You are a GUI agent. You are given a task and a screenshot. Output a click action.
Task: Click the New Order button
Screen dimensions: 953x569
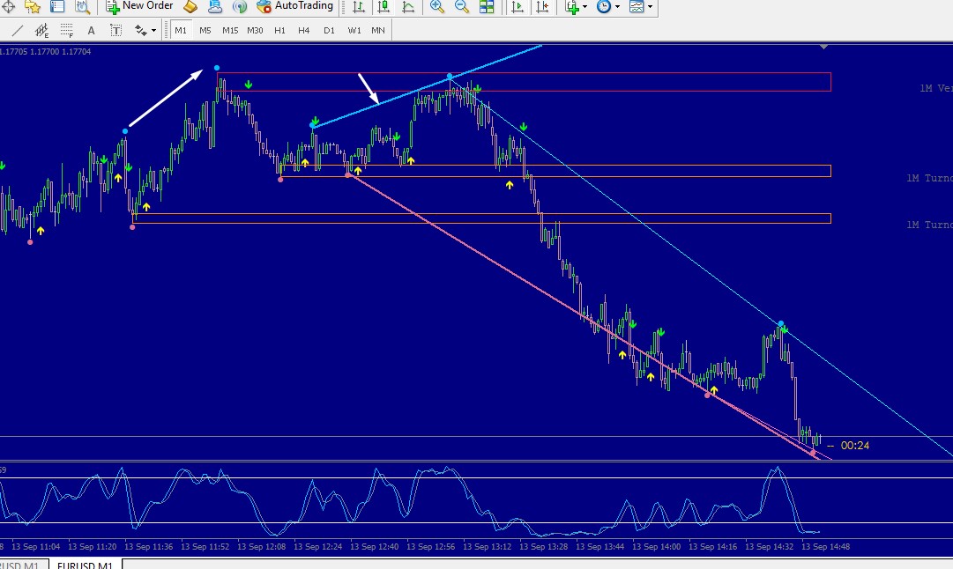click(x=139, y=6)
